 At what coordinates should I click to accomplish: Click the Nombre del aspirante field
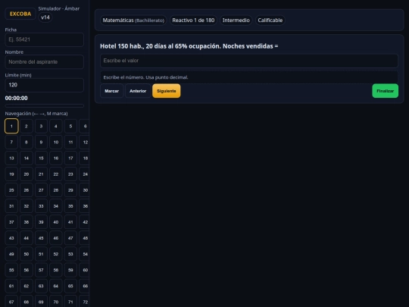45,62
